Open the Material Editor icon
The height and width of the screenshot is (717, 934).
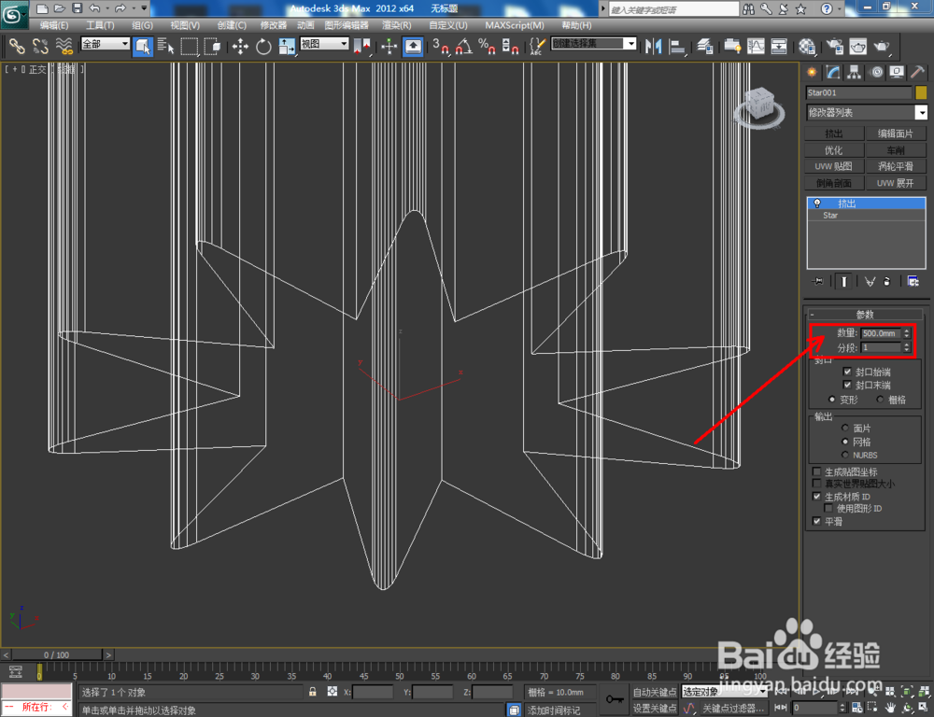(807, 46)
